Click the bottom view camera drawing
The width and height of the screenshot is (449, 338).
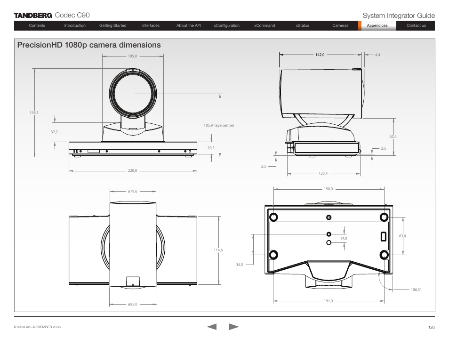tap(329, 246)
